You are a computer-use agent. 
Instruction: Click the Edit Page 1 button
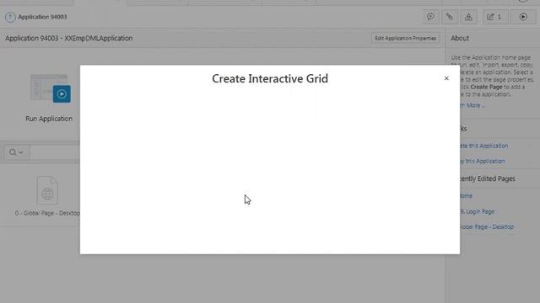click(x=494, y=17)
